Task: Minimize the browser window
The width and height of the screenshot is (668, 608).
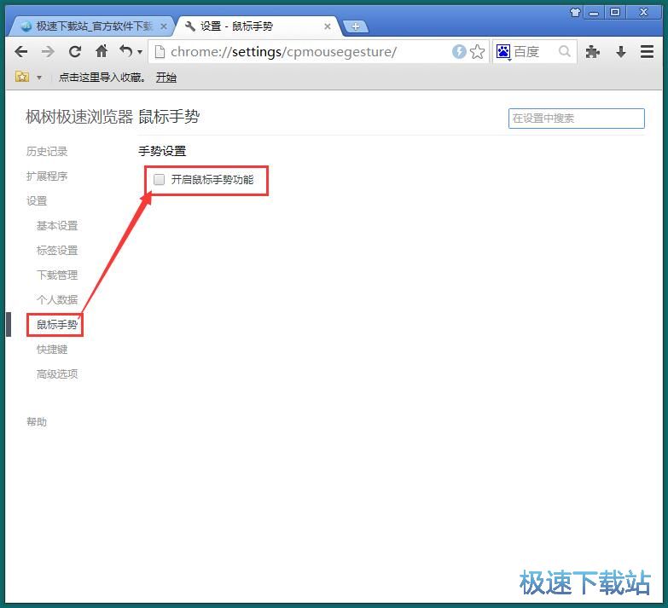Action: [594, 12]
